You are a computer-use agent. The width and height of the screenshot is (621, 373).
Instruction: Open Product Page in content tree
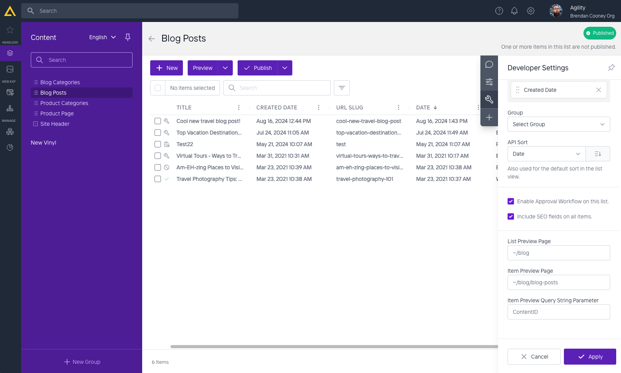pos(57,113)
